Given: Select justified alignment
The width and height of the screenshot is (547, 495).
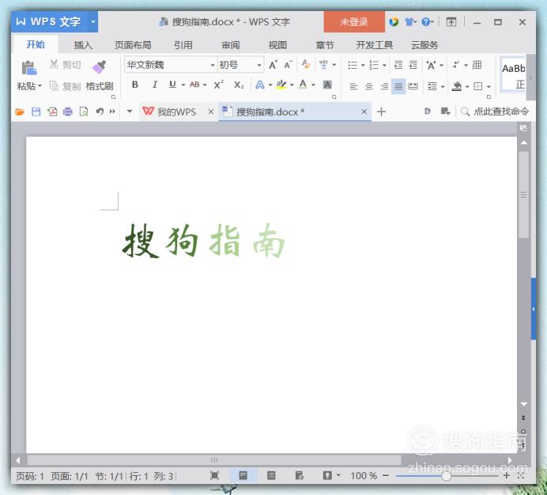Looking at the screenshot, I should 398,86.
